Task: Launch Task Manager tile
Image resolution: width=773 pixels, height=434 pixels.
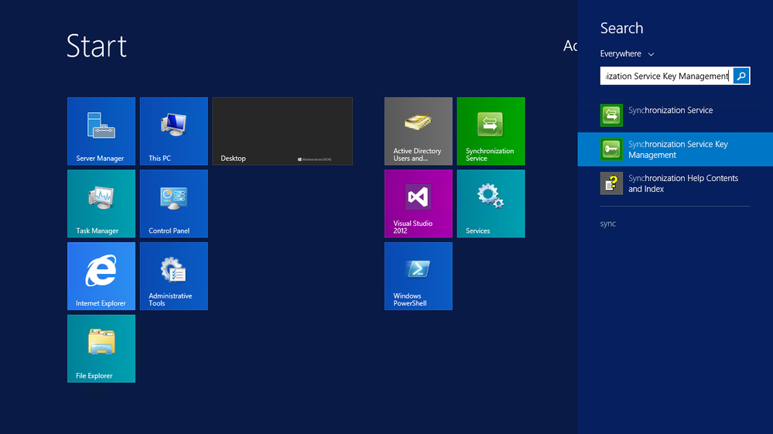Action: [x=101, y=203]
